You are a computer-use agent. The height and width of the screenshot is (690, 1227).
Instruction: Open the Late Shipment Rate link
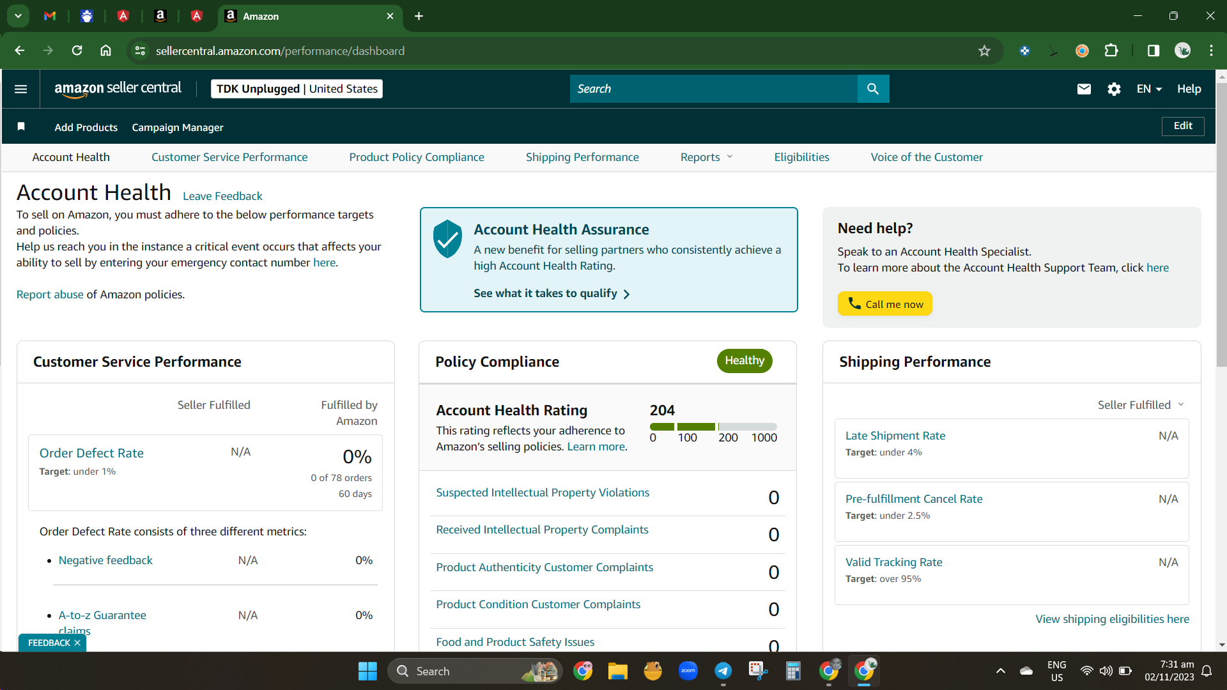895,436
